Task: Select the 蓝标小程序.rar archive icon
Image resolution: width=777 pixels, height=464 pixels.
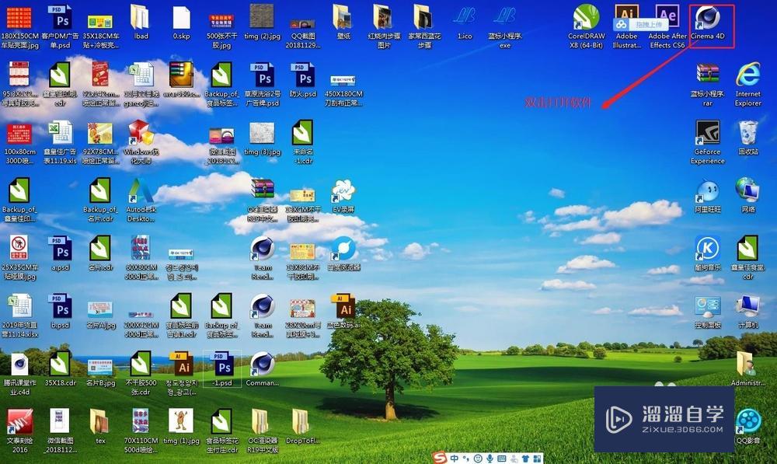Action: click(x=707, y=84)
